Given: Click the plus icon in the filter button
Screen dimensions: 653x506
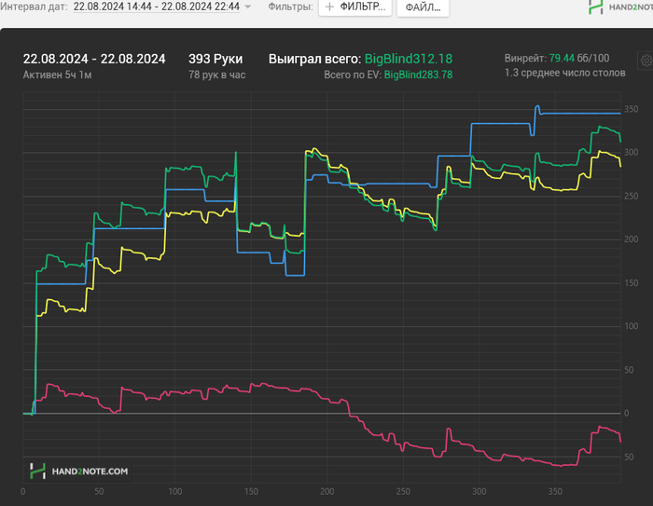Looking at the screenshot, I should point(329,7).
